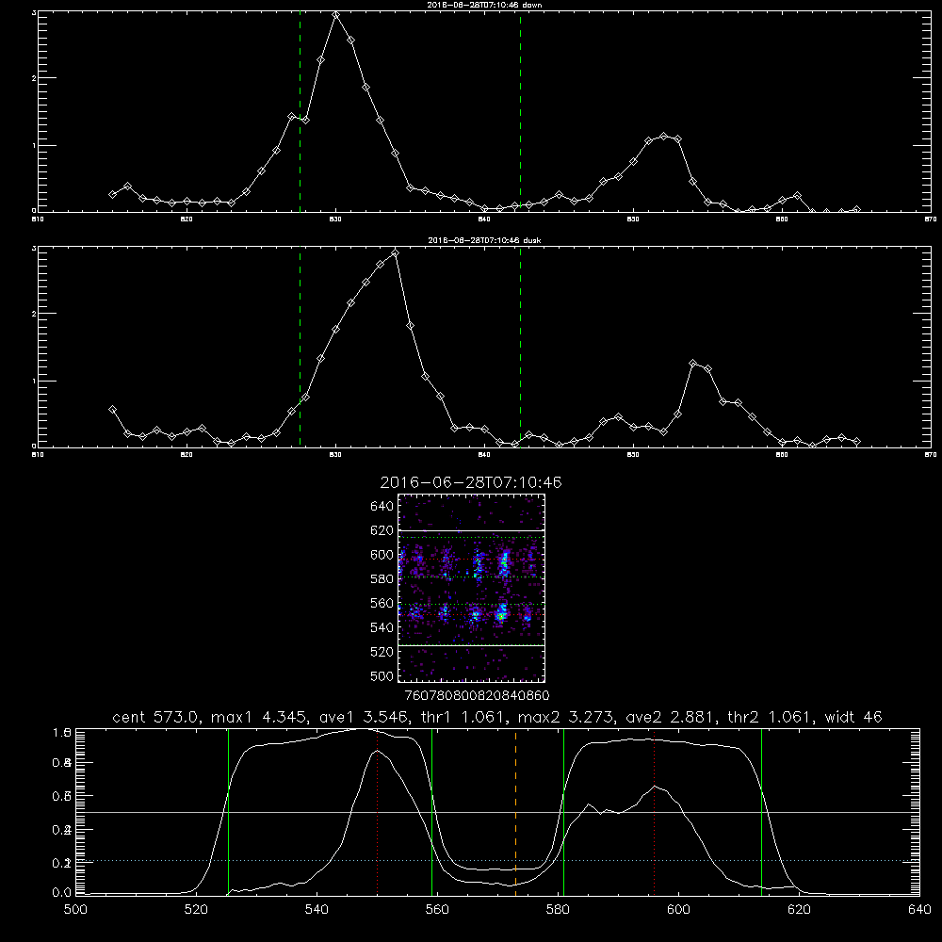Screen dimensions: 942x942
Task: Click the '560' label on heat map y-axis
Action: pyautogui.click(x=382, y=603)
